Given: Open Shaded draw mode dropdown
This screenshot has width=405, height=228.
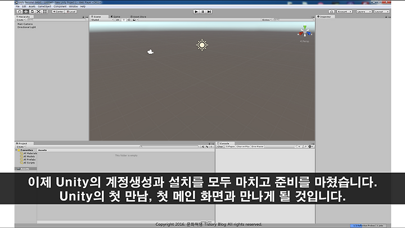Looking at the screenshot, I should tap(102, 20).
